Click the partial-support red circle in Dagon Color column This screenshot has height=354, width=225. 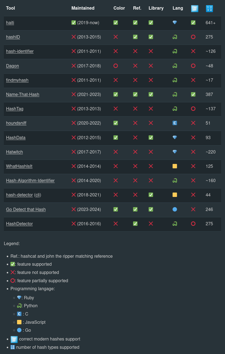coord(116,66)
